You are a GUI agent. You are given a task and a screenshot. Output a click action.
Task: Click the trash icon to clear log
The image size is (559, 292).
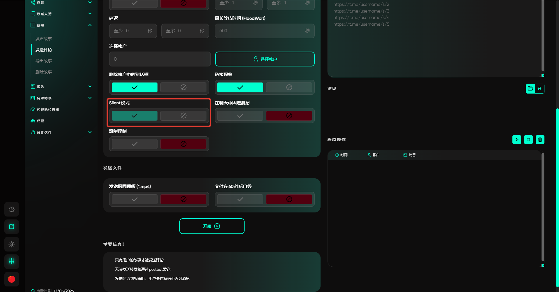tap(540, 140)
